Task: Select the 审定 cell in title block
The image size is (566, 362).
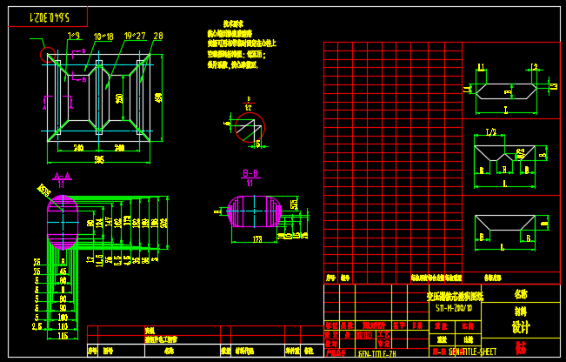Action: 383,344
